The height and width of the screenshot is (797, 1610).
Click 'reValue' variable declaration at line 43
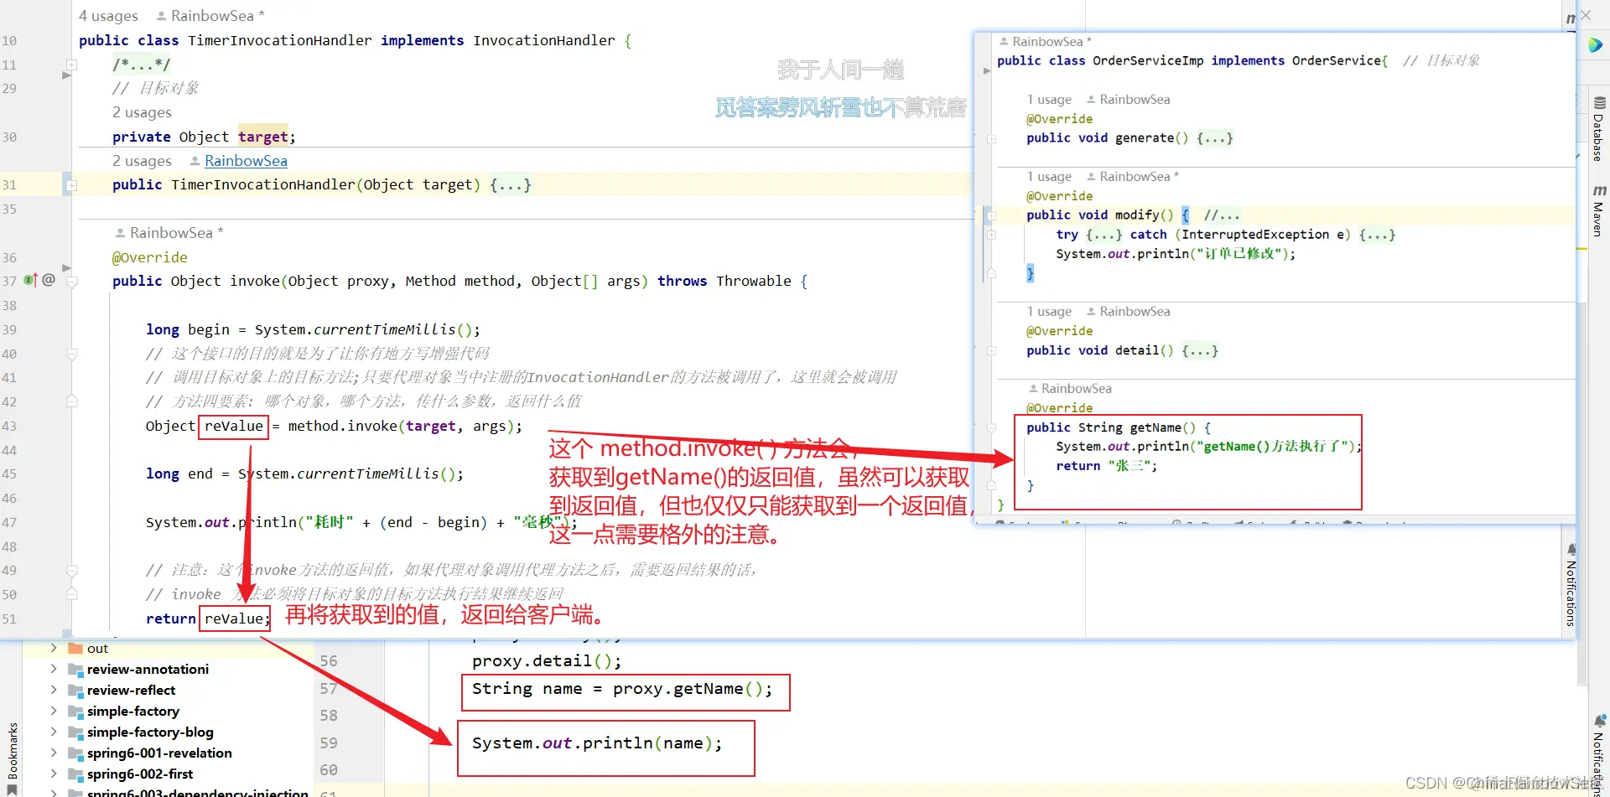234,426
